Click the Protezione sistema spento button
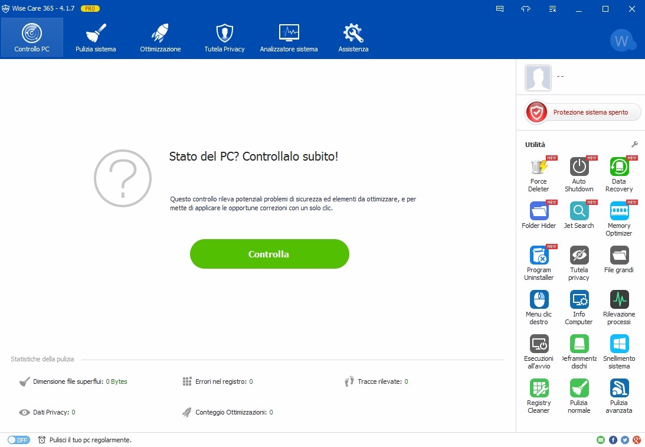The image size is (645, 447). [583, 112]
